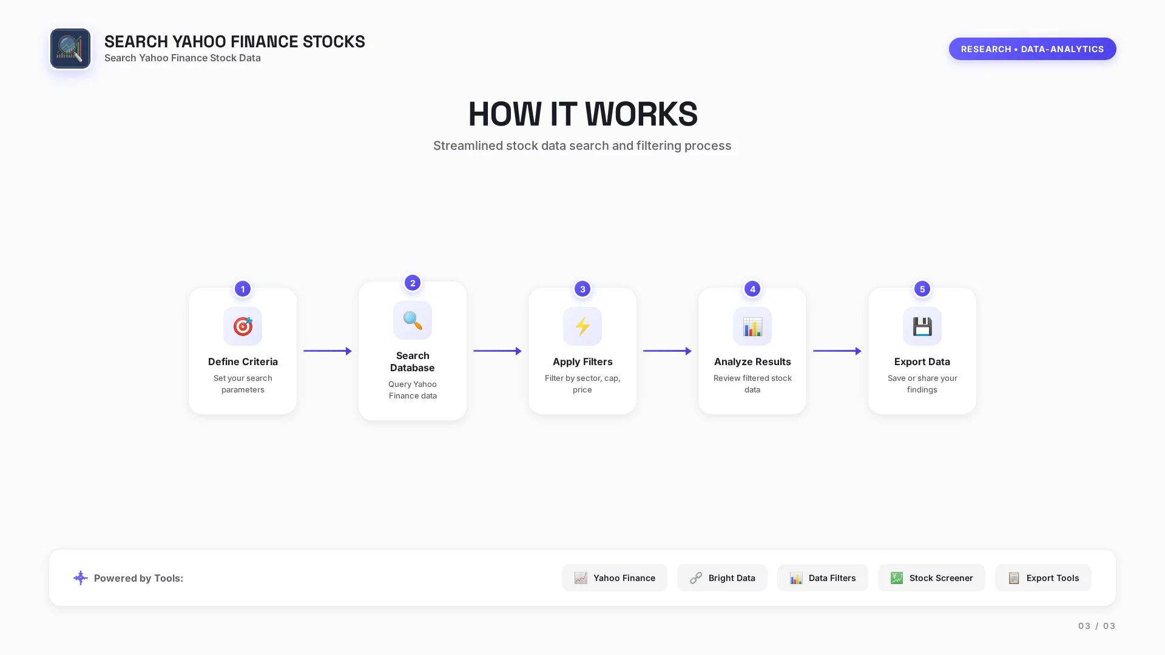The height and width of the screenshot is (655, 1165).
Task: Click the bar chart Analyze Results icon
Action: (752, 326)
